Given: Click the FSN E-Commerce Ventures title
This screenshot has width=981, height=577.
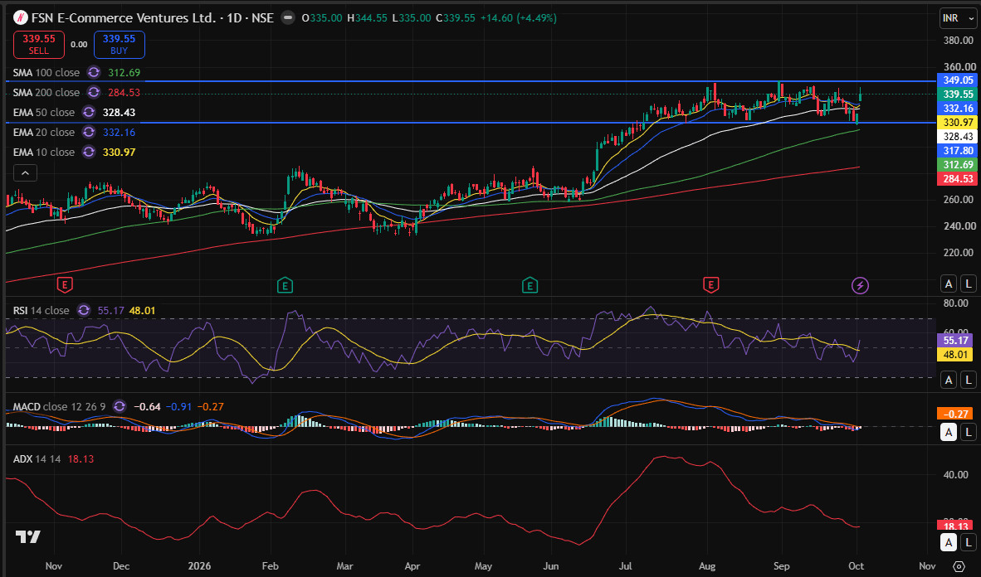Looking at the screenshot, I should pyautogui.click(x=124, y=17).
